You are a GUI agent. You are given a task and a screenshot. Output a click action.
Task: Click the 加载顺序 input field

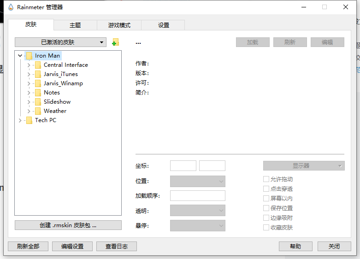click(x=198, y=196)
